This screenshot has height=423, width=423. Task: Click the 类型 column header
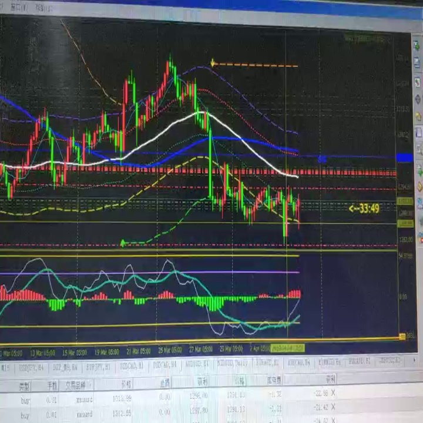pyautogui.click(x=24, y=387)
